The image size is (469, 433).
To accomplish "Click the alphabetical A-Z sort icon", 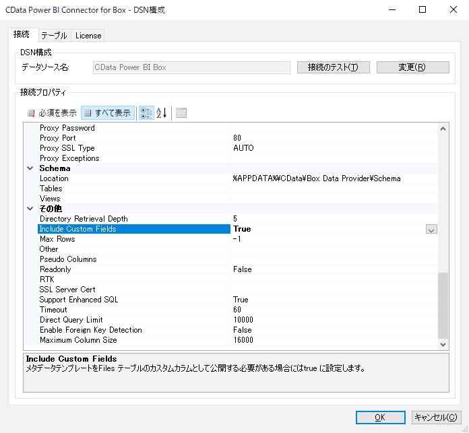I will [x=162, y=113].
